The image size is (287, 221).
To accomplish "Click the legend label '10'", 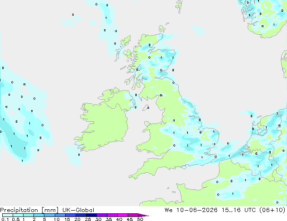I will [57, 219].
